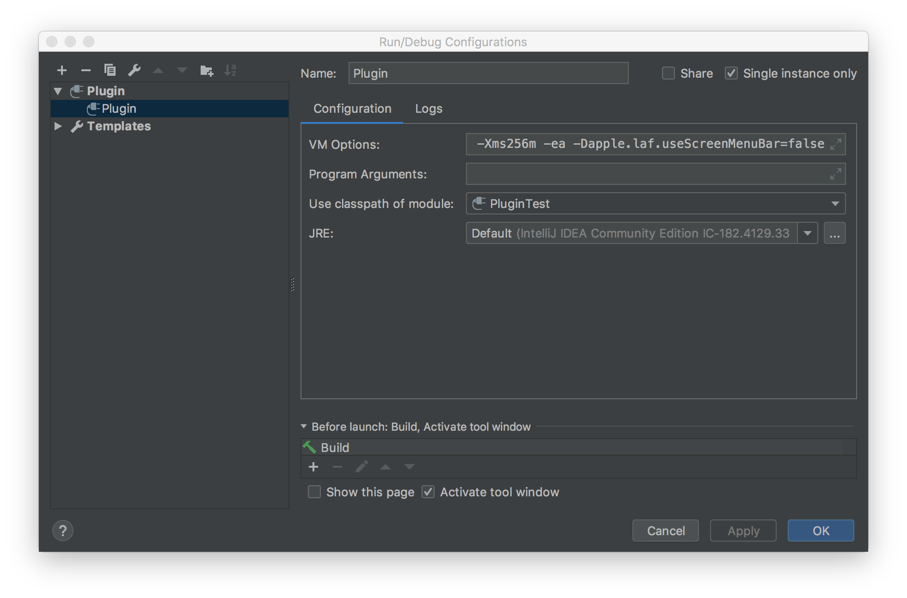Confirm with the OK button

[x=821, y=531]
